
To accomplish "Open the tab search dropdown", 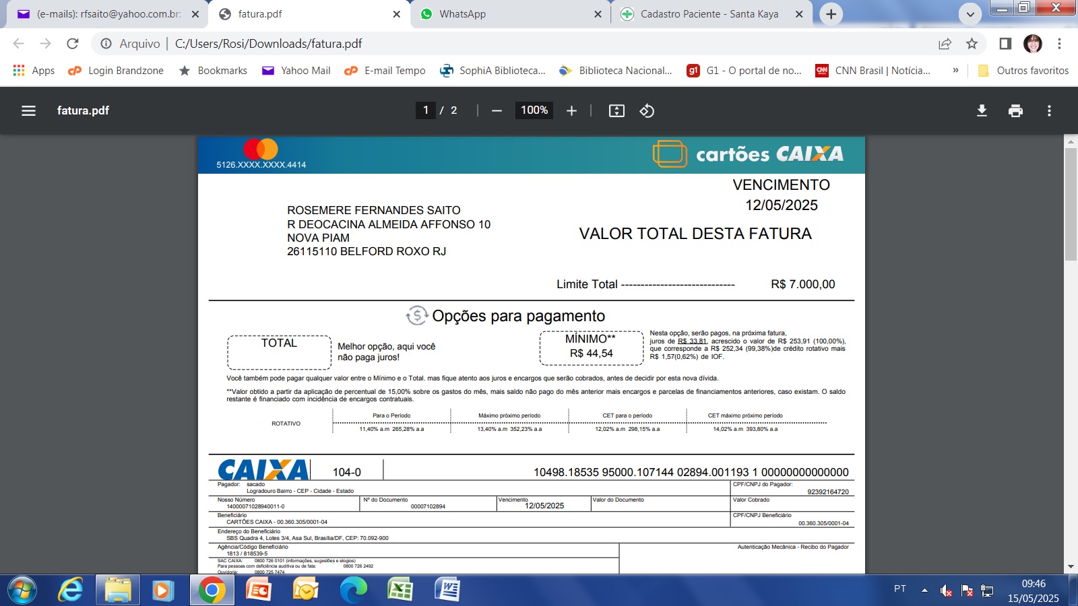I will point(970,14).
